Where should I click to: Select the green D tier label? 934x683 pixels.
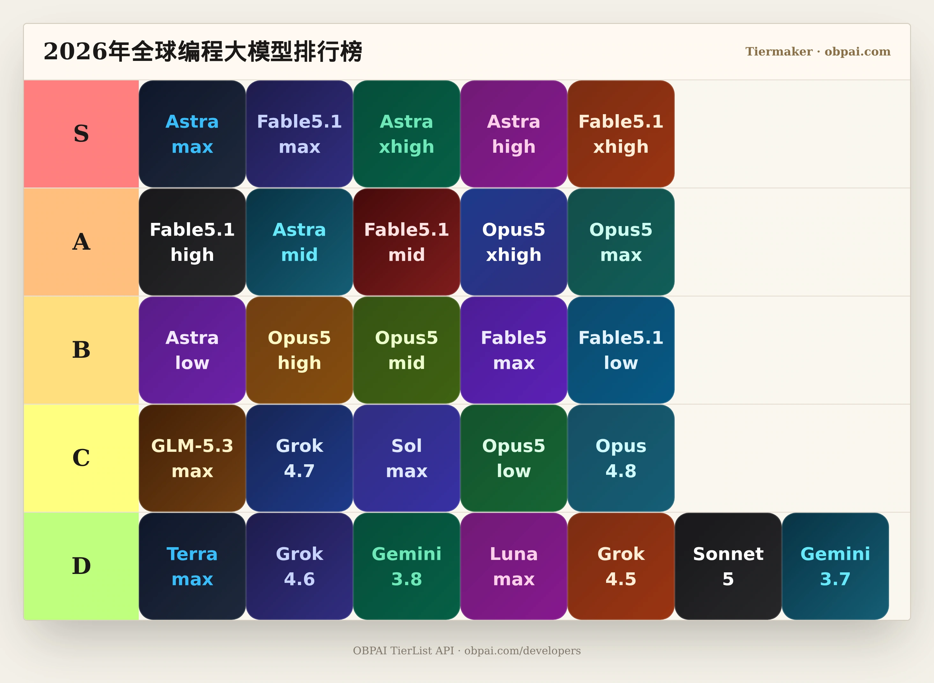click(x=81, y=566)
